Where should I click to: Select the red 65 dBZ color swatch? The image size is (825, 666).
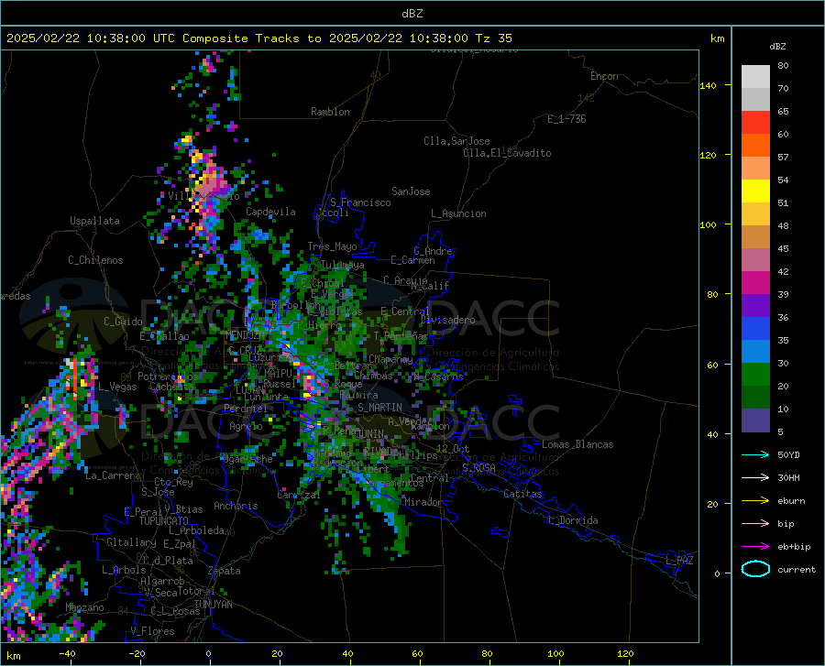[755, 123]
